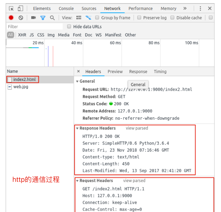
Task: Filter requests by Font
Action: click(x=77, y=35)
